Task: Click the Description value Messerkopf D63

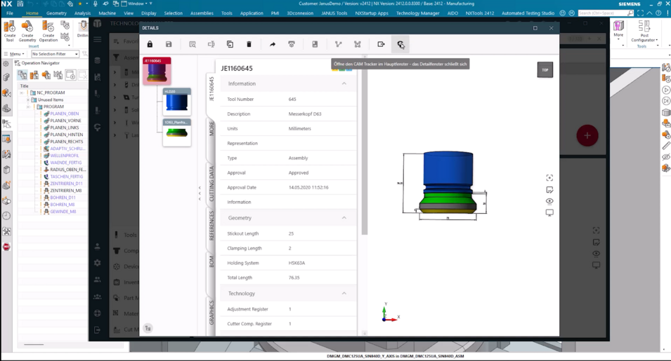Action: pos(305,114)
